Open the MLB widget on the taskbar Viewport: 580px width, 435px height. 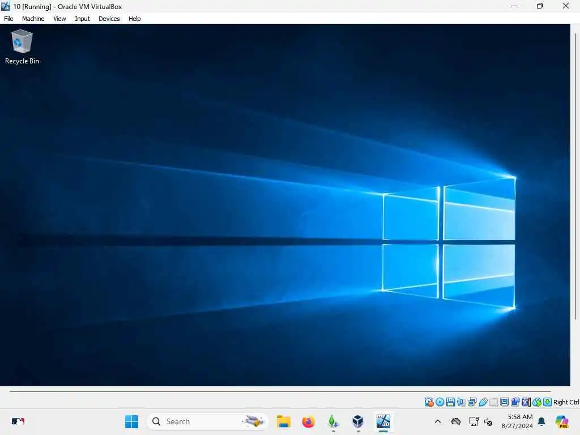click(18, 421)
